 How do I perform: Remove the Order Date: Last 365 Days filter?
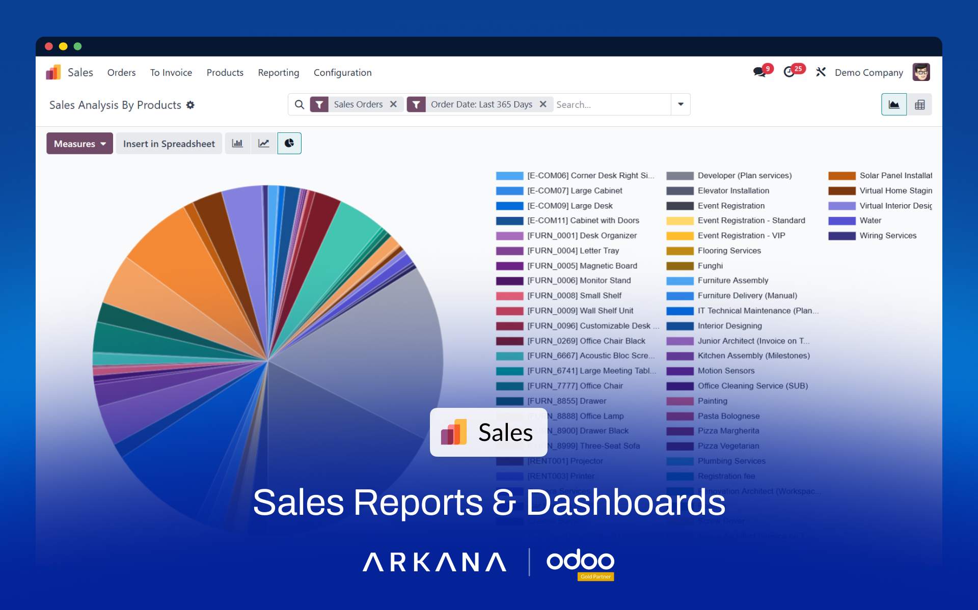543,104
